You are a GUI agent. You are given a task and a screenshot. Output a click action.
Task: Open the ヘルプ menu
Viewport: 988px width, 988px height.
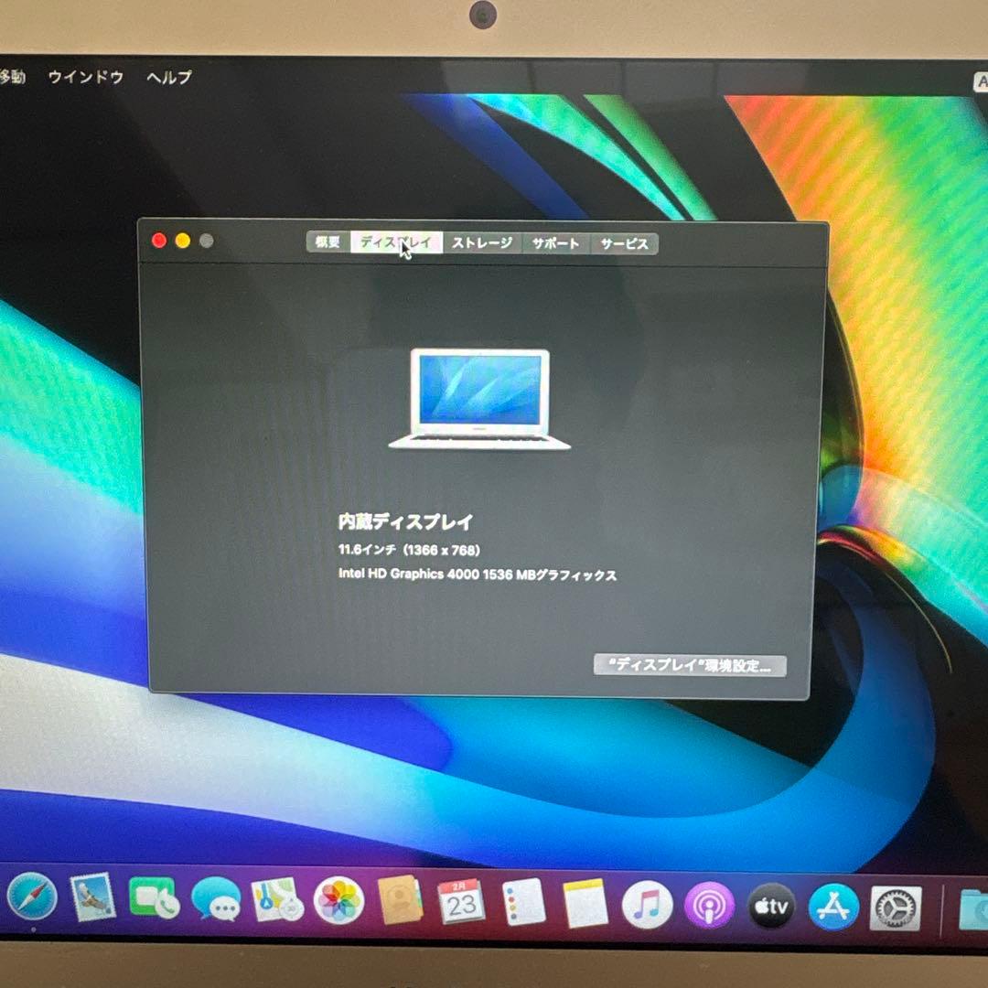(169, 78)
